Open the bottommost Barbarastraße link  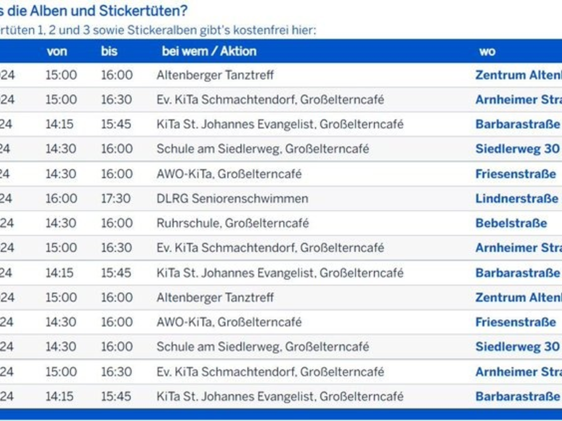pyautogui.click(x=518, y=397)
